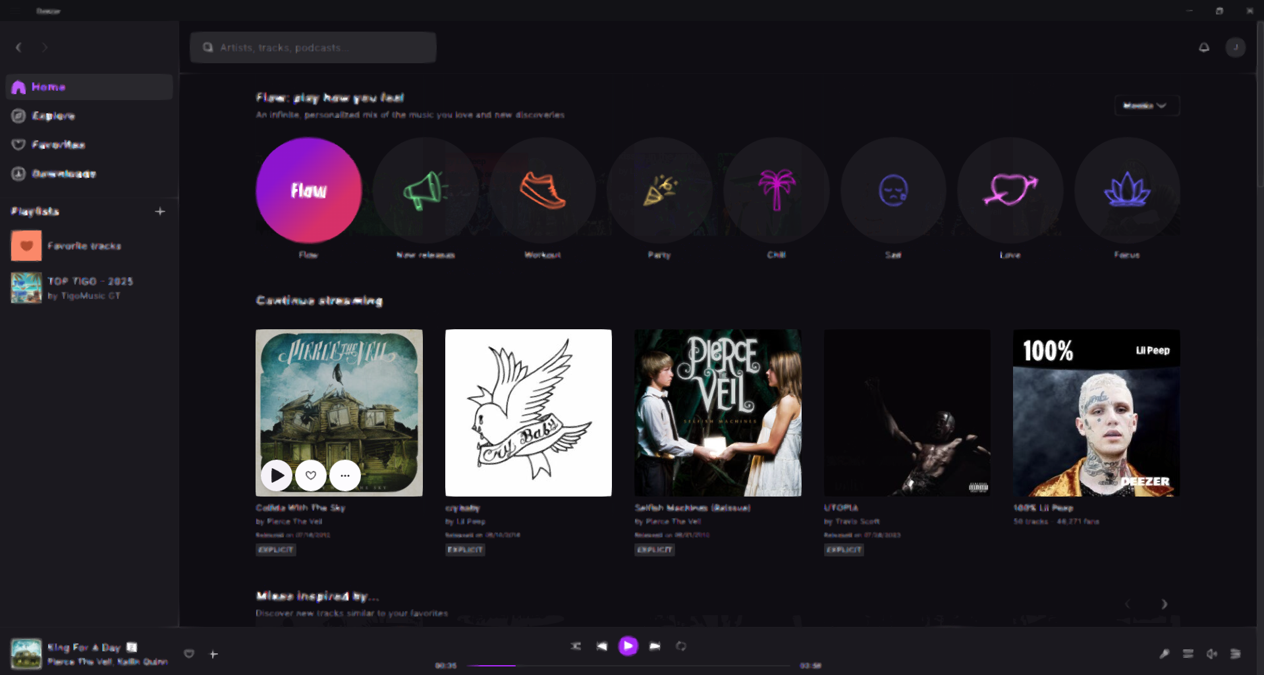
Task: Open the user profile avatar
Action: coord(1236,47)
